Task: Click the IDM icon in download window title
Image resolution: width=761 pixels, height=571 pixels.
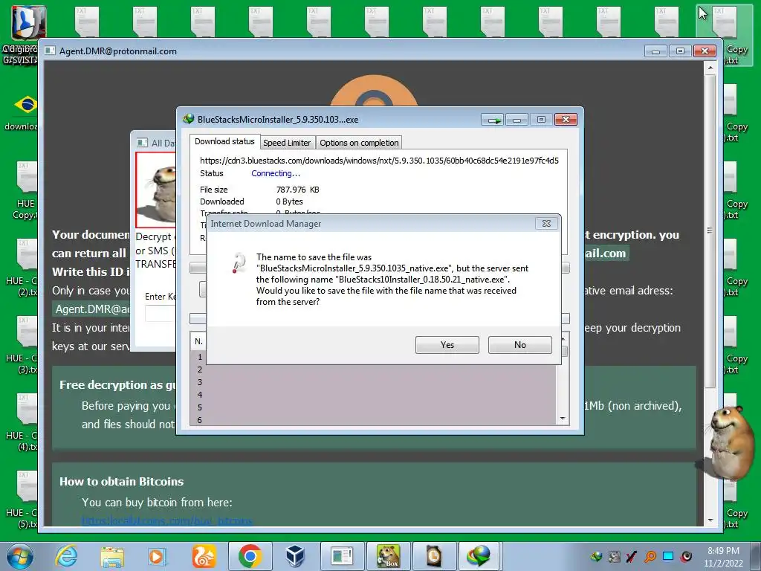Action: coord(188,119)
